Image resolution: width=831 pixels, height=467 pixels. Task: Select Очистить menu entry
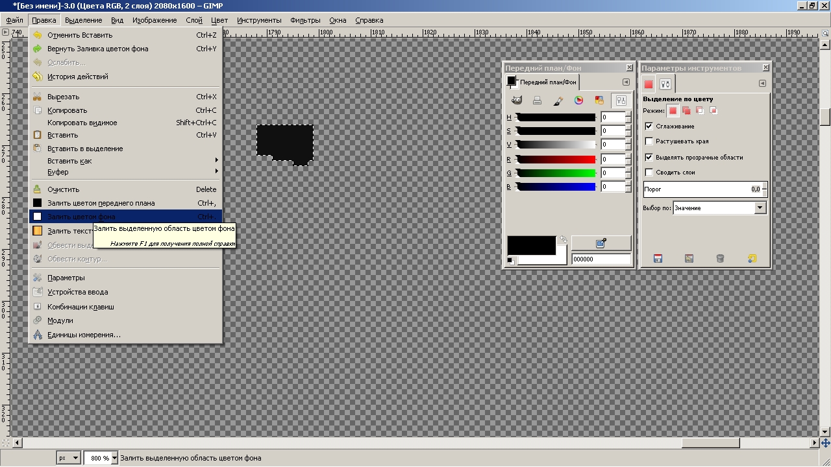point(125,189)
